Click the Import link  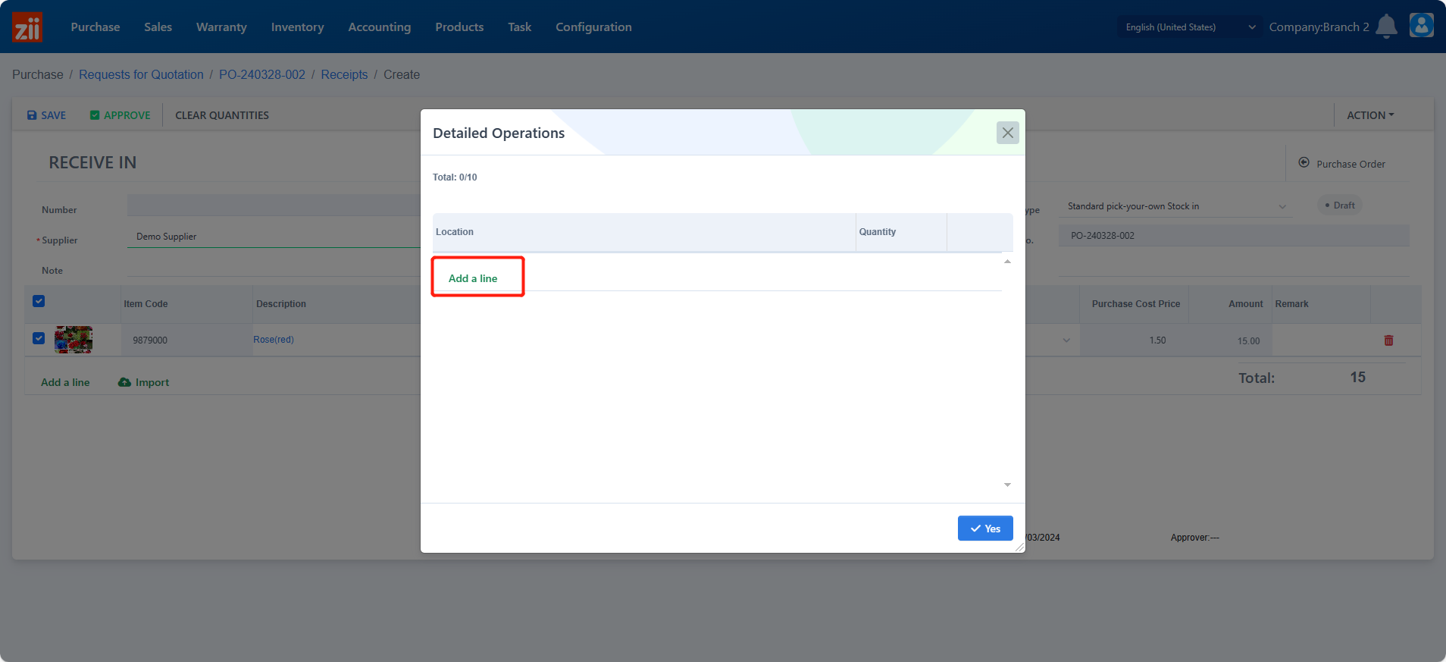(x=143, y=382)
